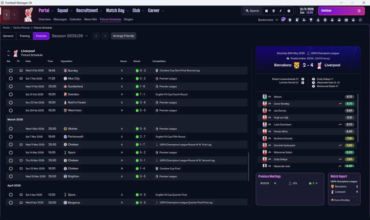Open the settings gear icon
Image resolution: width=370 pixels, height=220 pixels.
(x=288, y=11)
